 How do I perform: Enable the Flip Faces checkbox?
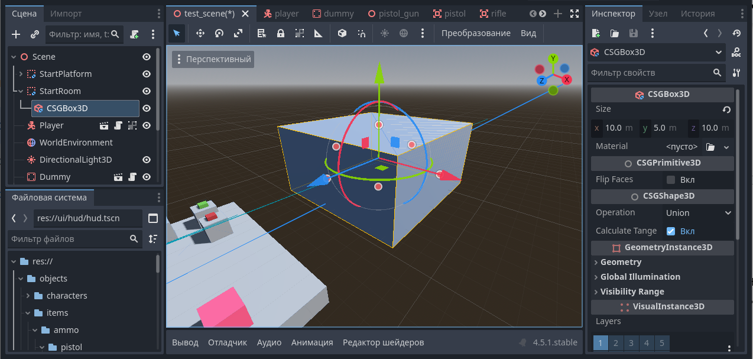(671, 180)
